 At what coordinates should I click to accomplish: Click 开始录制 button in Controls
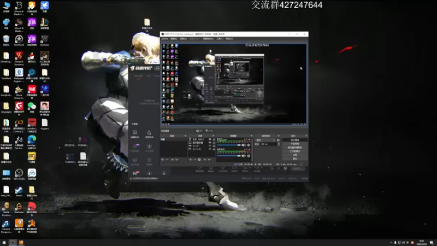click(295, 144)
